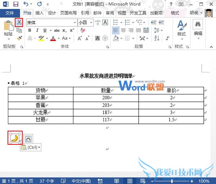
Task: Grow font size with large A
Action: (x=80, y=38)
